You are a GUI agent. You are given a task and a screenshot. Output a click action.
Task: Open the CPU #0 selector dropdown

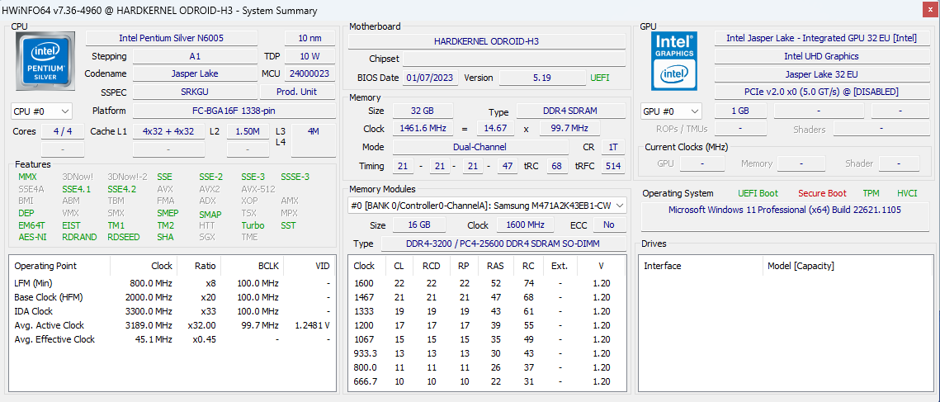41,111
